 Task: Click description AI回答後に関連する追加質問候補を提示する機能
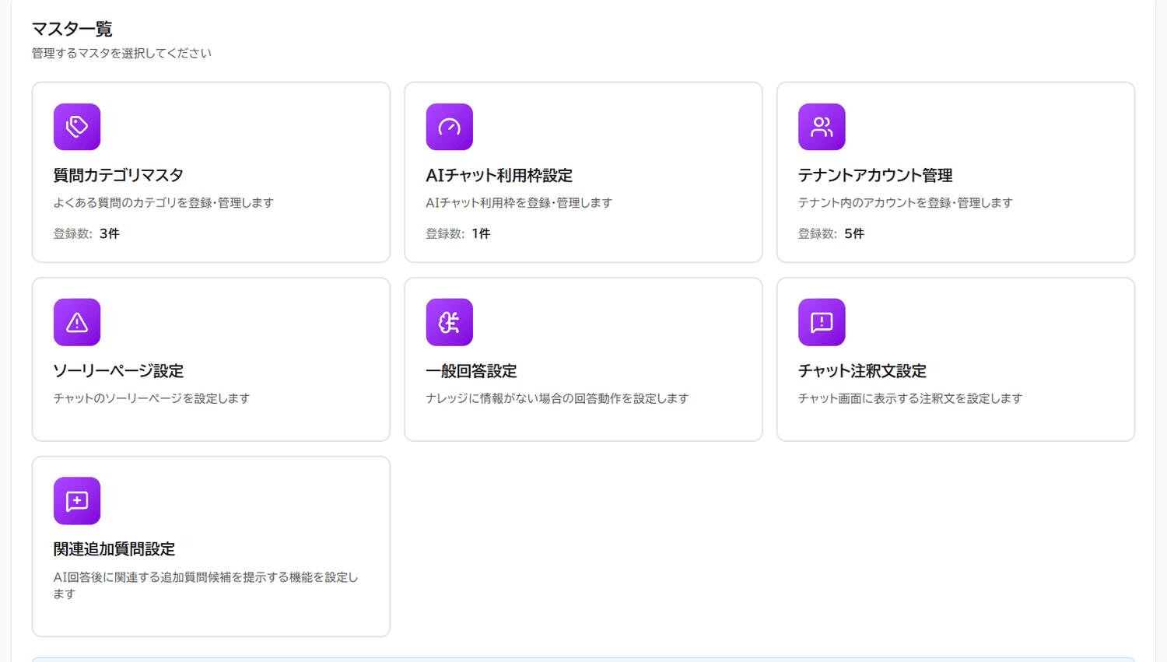click(x=205, y=585)
